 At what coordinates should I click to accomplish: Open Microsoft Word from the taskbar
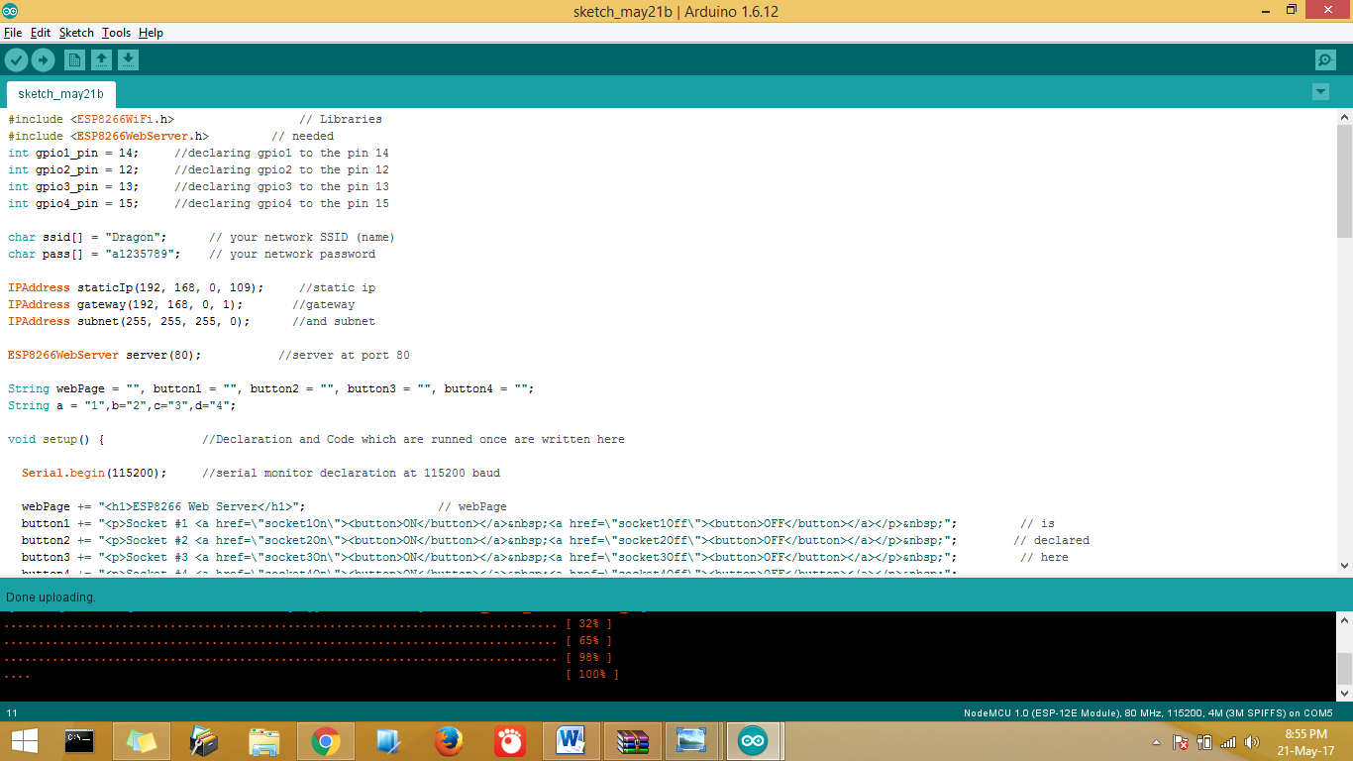572,740
